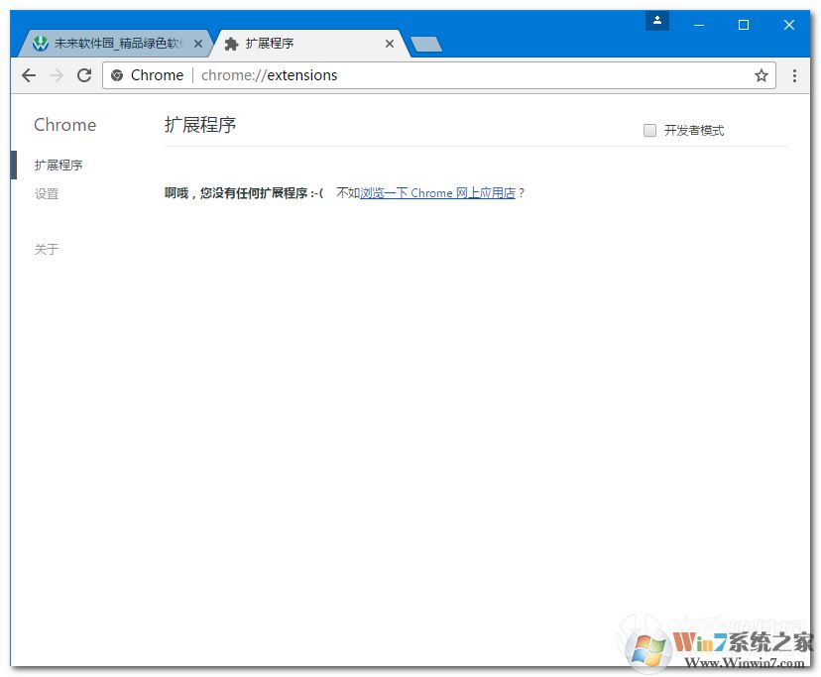Click the 扩展程序 page heading
The height and width of the screenshot is (677, 821).
tap(200, 125)
